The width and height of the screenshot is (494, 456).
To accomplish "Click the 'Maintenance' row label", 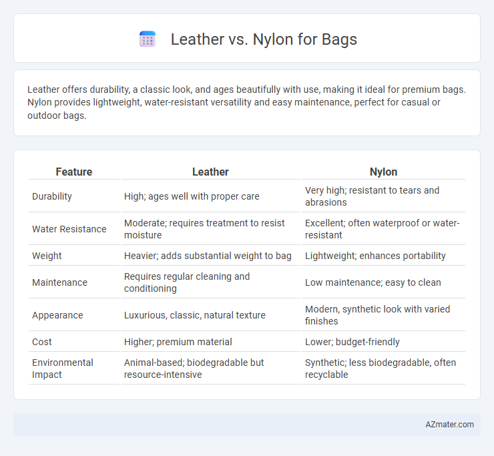I will coord(59,282).
